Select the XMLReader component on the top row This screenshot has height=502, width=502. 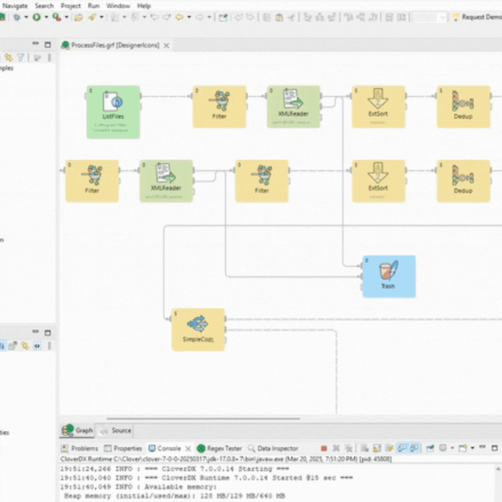point(294,106)
